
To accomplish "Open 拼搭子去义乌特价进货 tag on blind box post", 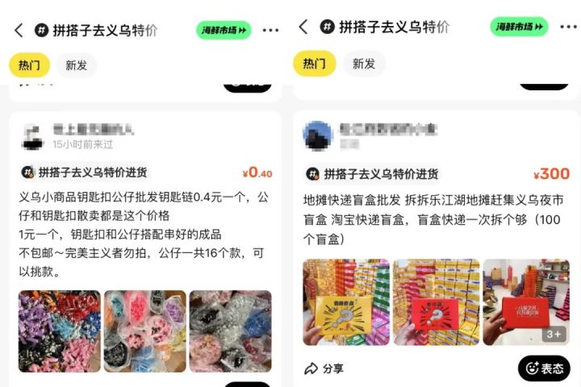I will [372, 173].
